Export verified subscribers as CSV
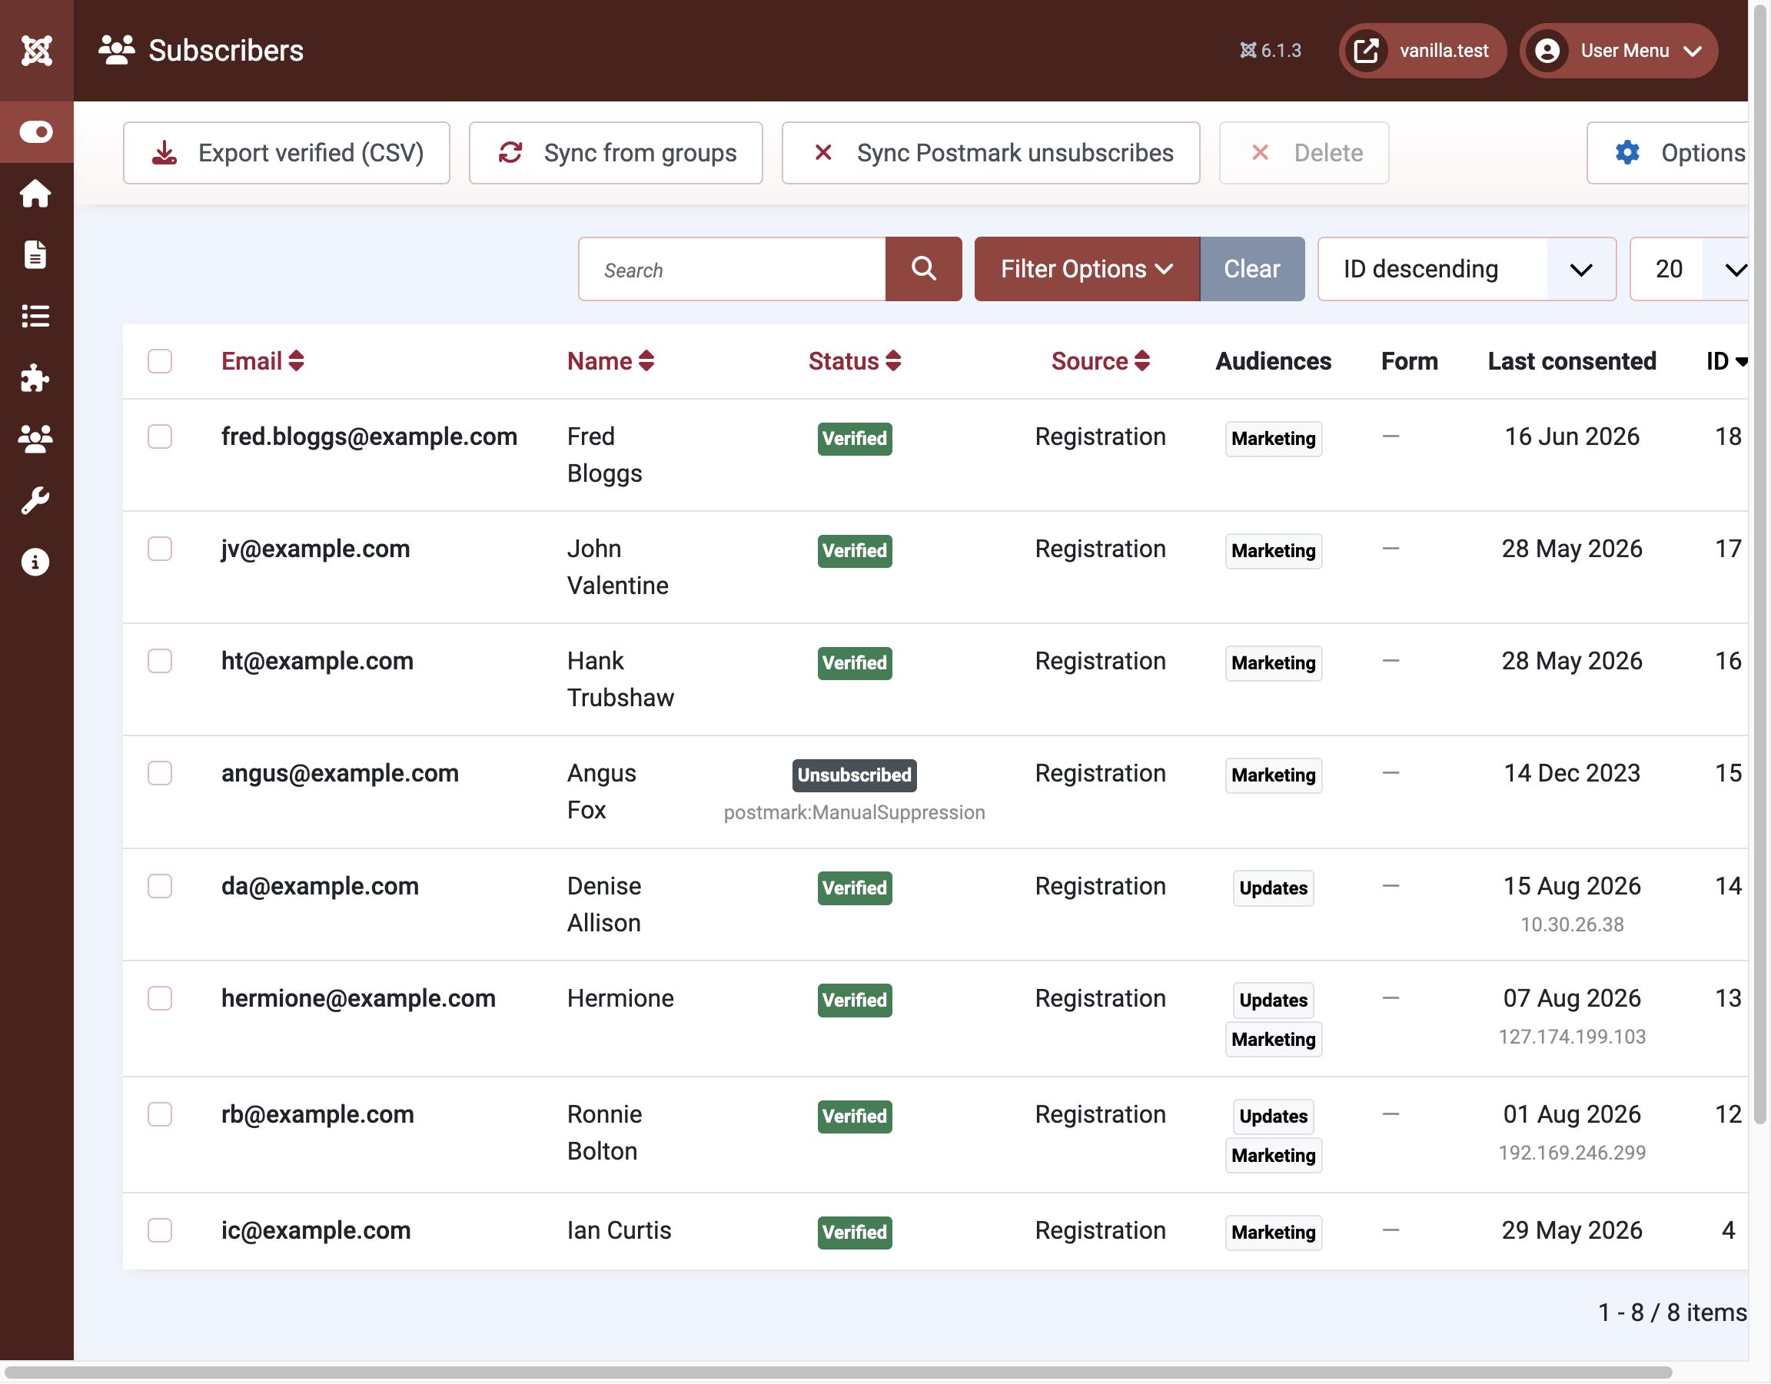This screenshot has width=1771, height=1384. pyautogui.click(x=286, y=152)
